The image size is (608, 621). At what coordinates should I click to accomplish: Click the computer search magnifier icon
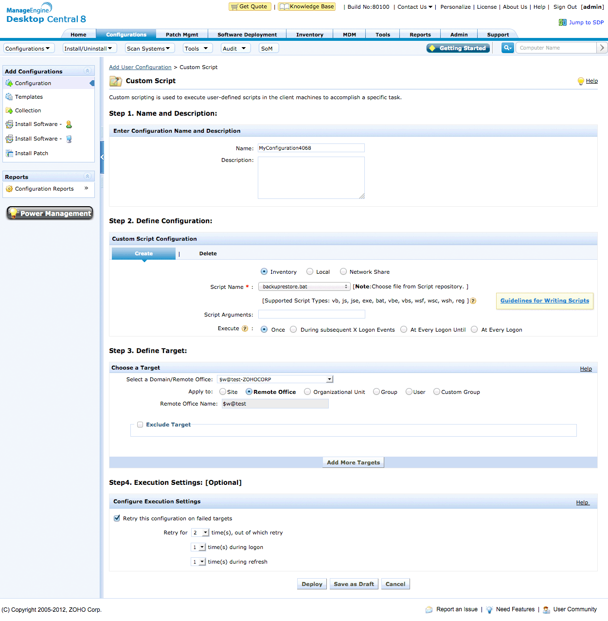(x=508, y=48)
